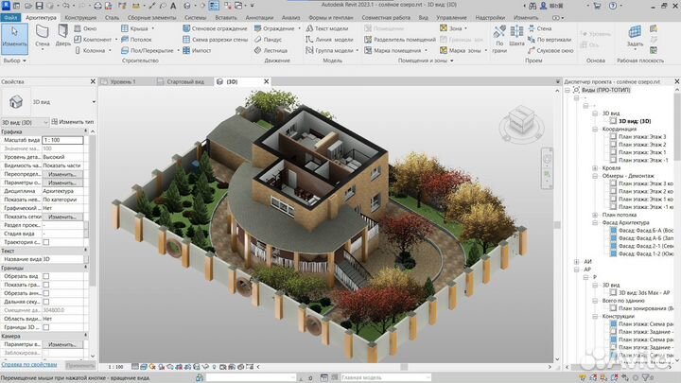Open Помещения и зоны panel dropdown

pyautogui.click(x=426, y=61)
